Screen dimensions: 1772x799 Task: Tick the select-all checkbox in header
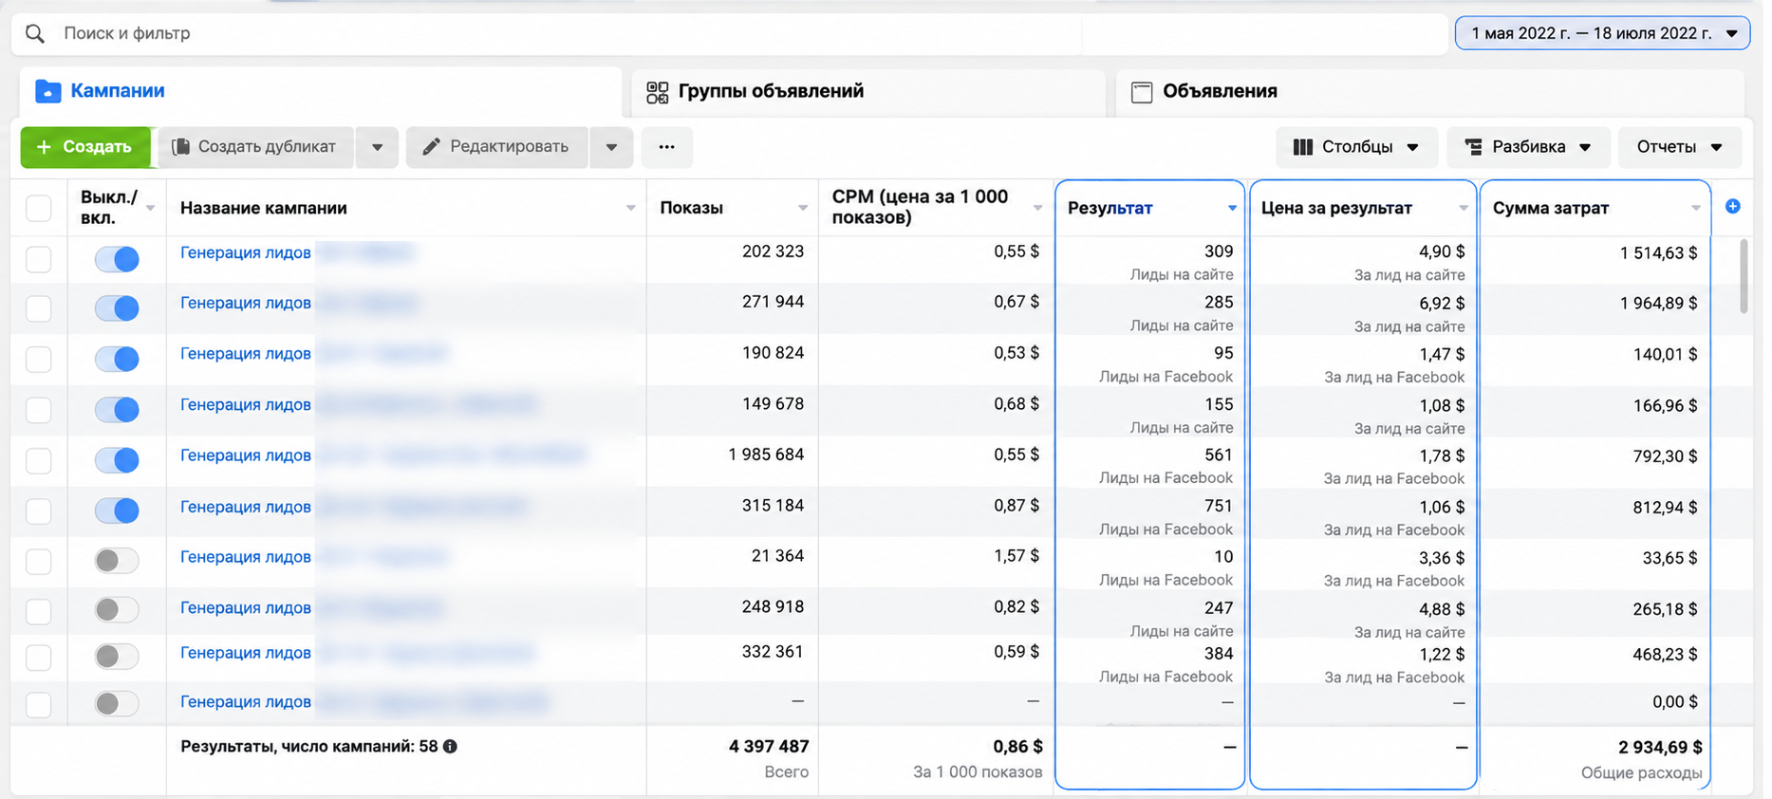[39, 208]
